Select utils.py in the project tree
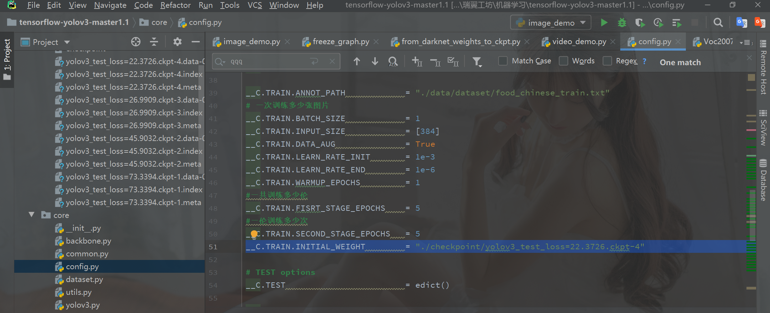 pyautogui.click(x=79, y=292)
